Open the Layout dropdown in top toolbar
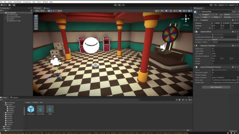Viewport: 239px width, 134px height. 233,5
